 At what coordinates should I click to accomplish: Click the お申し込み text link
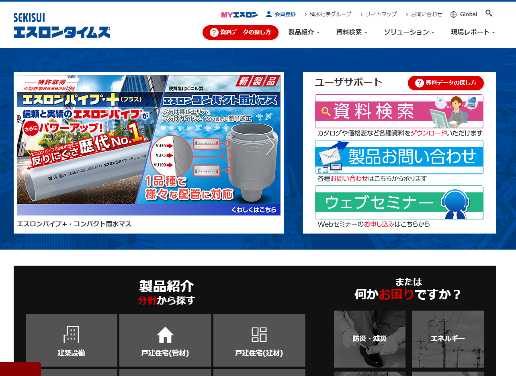379,224
